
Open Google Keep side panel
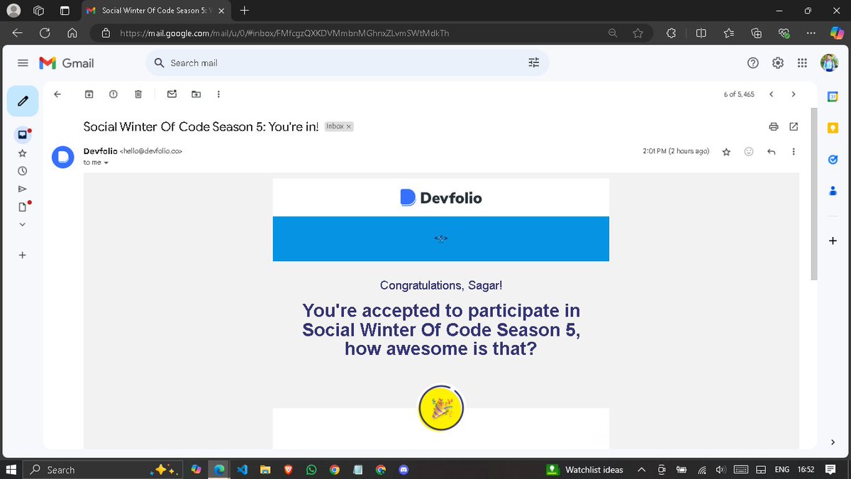click(833, 128)
